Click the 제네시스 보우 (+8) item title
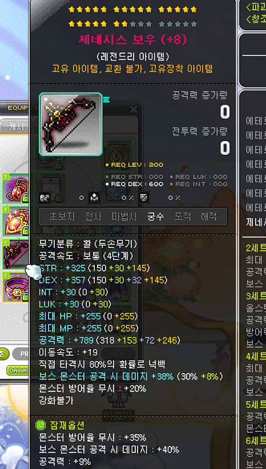Screen dimensions: 266x469 132,40
